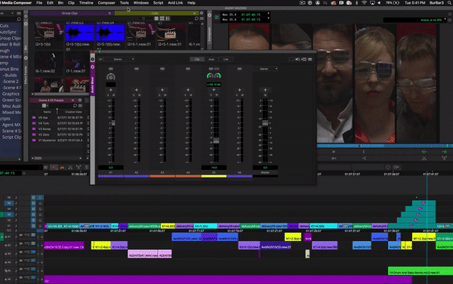Toggle the A6 strip gang button

[x=239, y=69]
